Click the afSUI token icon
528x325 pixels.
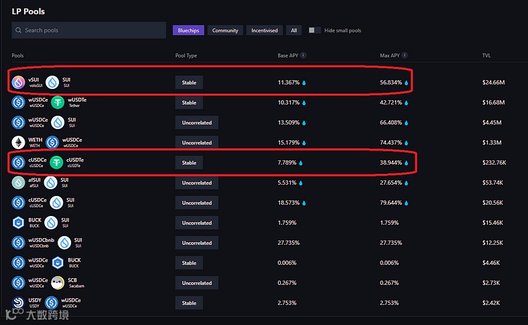(x=19, y=183)
